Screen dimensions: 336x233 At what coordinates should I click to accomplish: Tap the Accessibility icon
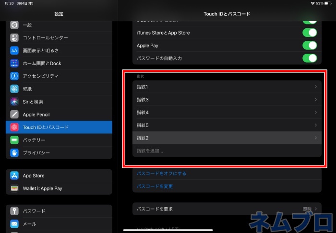point(14,76)
